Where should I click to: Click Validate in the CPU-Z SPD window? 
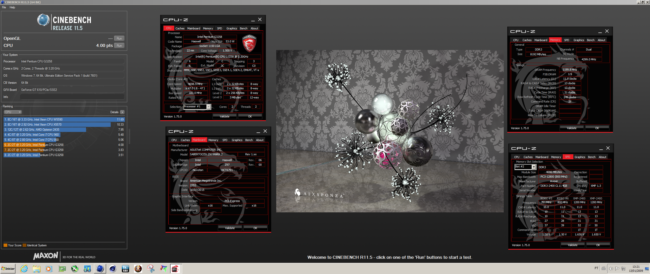[x=573, y=245]
